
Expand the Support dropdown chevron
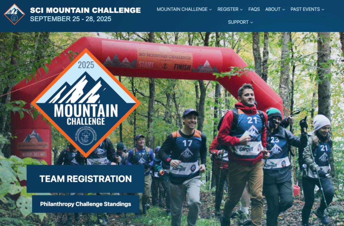click(x=252, y=22)
